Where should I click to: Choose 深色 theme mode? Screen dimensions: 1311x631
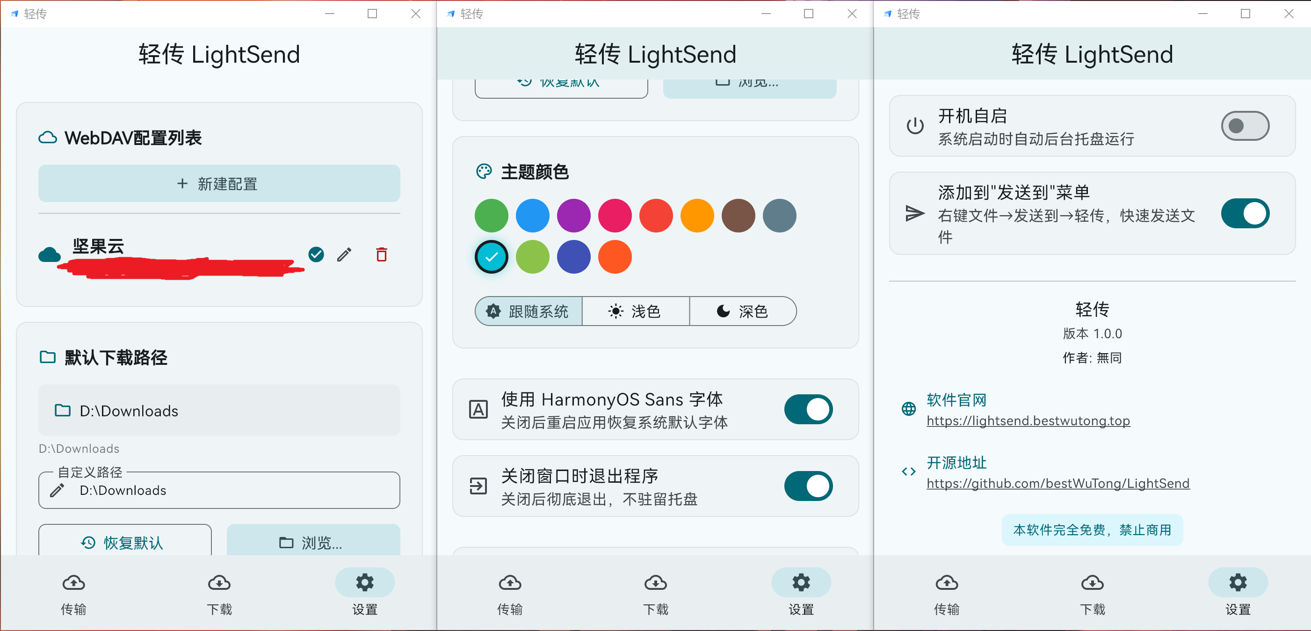pyautogui.click(x=743, y=311)
